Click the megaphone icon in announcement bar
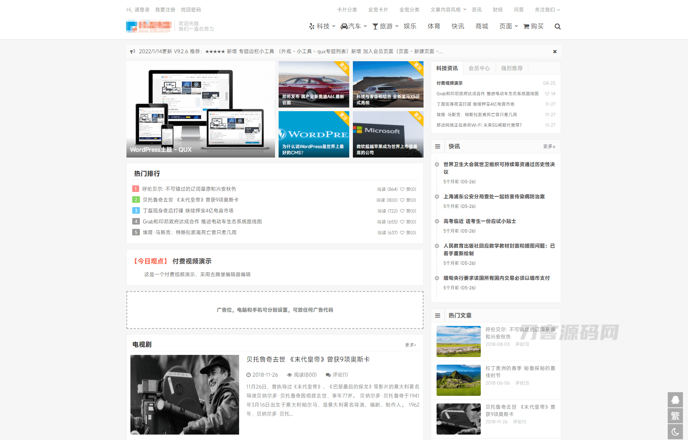The width and height of the screenshot is (688, 440). (x=132, y=51)
